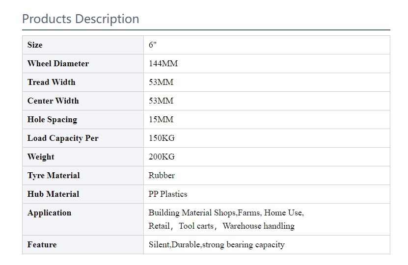
Task: Click the Tyre Material label
Action: (x=54, y=176)
